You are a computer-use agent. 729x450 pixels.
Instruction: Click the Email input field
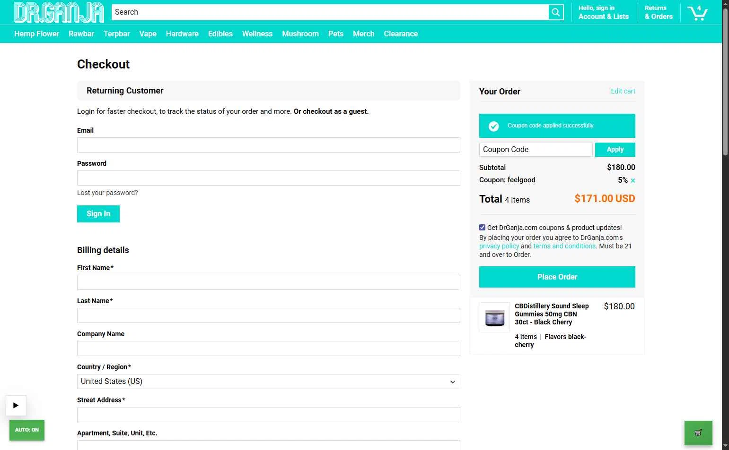pos(269,145)
